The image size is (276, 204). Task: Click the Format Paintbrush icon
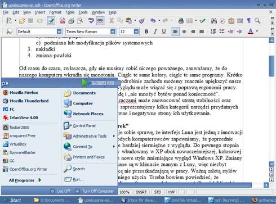click(142, 21)
